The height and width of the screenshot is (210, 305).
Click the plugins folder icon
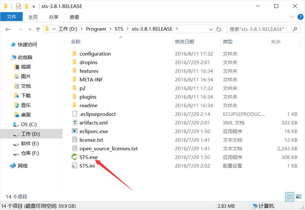click(x=74, y=97)
